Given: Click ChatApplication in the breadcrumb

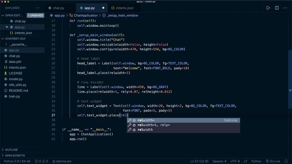Looking at the screenshot, I should pos(85,15).
